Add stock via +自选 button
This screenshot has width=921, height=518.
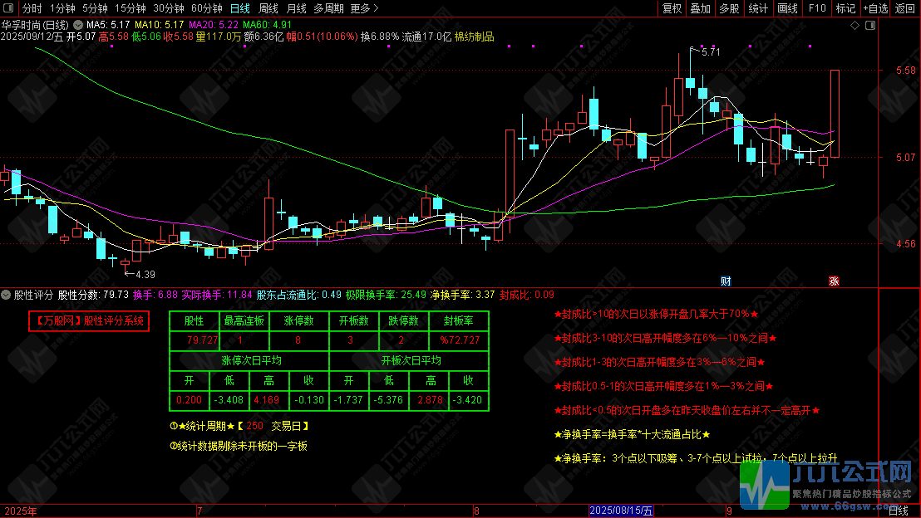[x=875, y=8]
